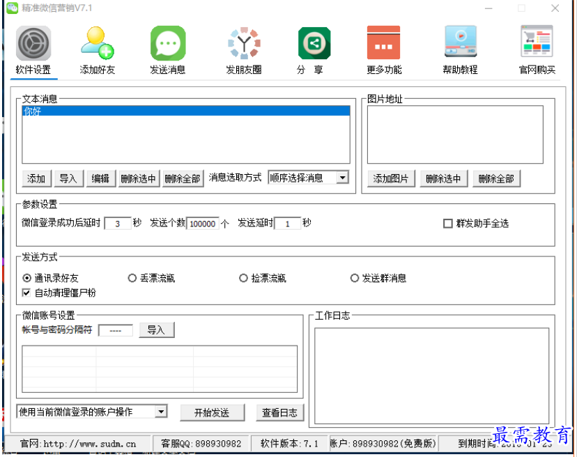The image size is (577, 457).
Task: Click the WeChat account table
Action: point(160,369)
